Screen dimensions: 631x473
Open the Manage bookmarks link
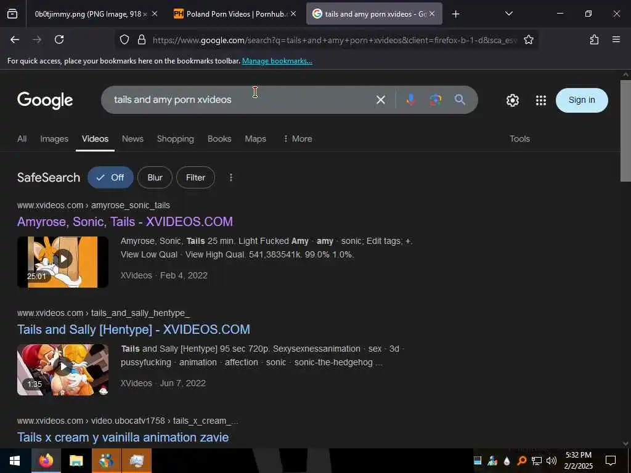point(277,61)
